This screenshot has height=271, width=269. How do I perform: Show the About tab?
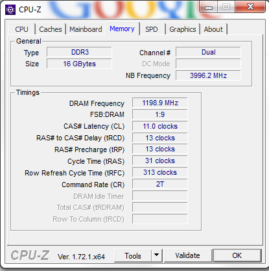click(213, 29)
